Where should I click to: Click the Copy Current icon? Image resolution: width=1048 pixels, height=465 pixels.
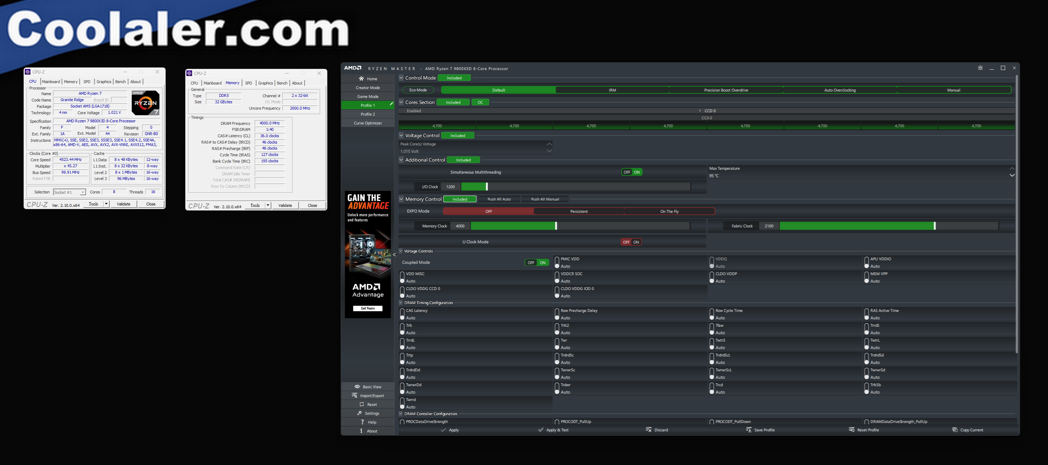955,430
